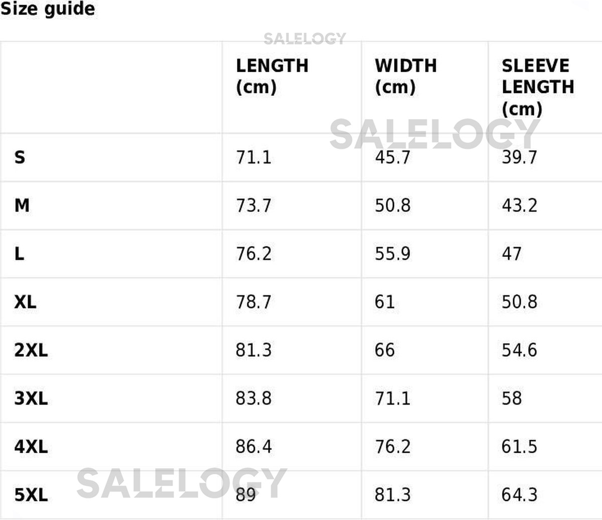Click the sleeve length value 47
The image size is (602, 520).
pos(511,254)
